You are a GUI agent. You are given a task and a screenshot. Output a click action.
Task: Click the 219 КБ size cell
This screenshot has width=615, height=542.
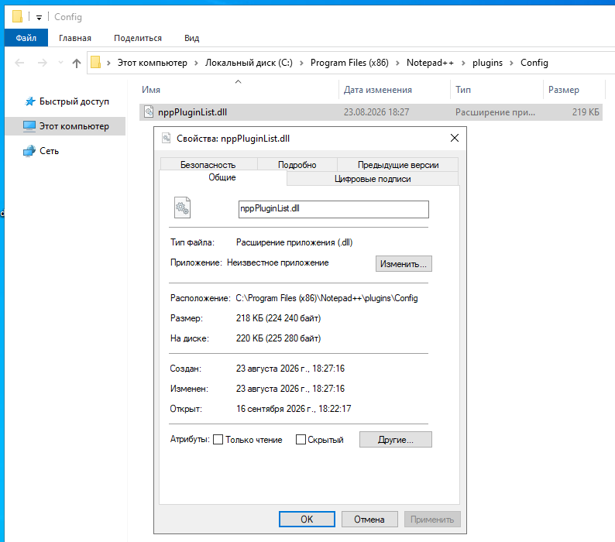(586, 112)
